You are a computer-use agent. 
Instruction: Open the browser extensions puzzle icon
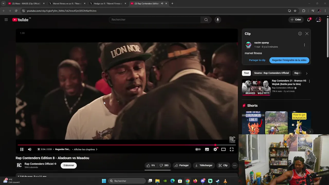304,11
